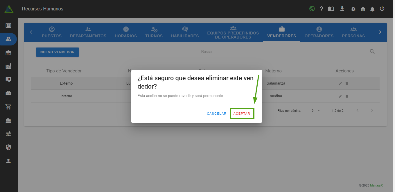
Task: Click the download icon in top bar
Action: (x=342, y=9)
